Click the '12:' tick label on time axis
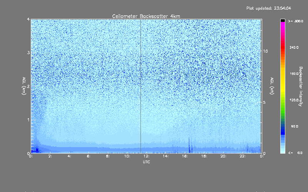This screenshot has width=308, height=192. point(146,156)
